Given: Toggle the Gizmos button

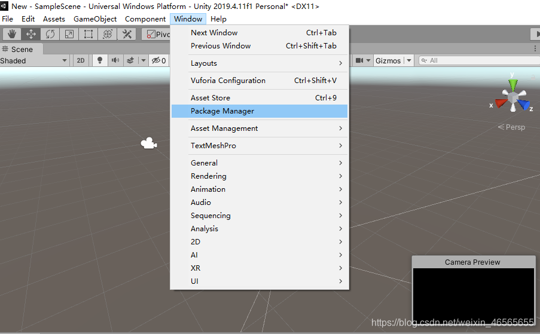Looking at the screenshot, I should [x=388, y=60].
